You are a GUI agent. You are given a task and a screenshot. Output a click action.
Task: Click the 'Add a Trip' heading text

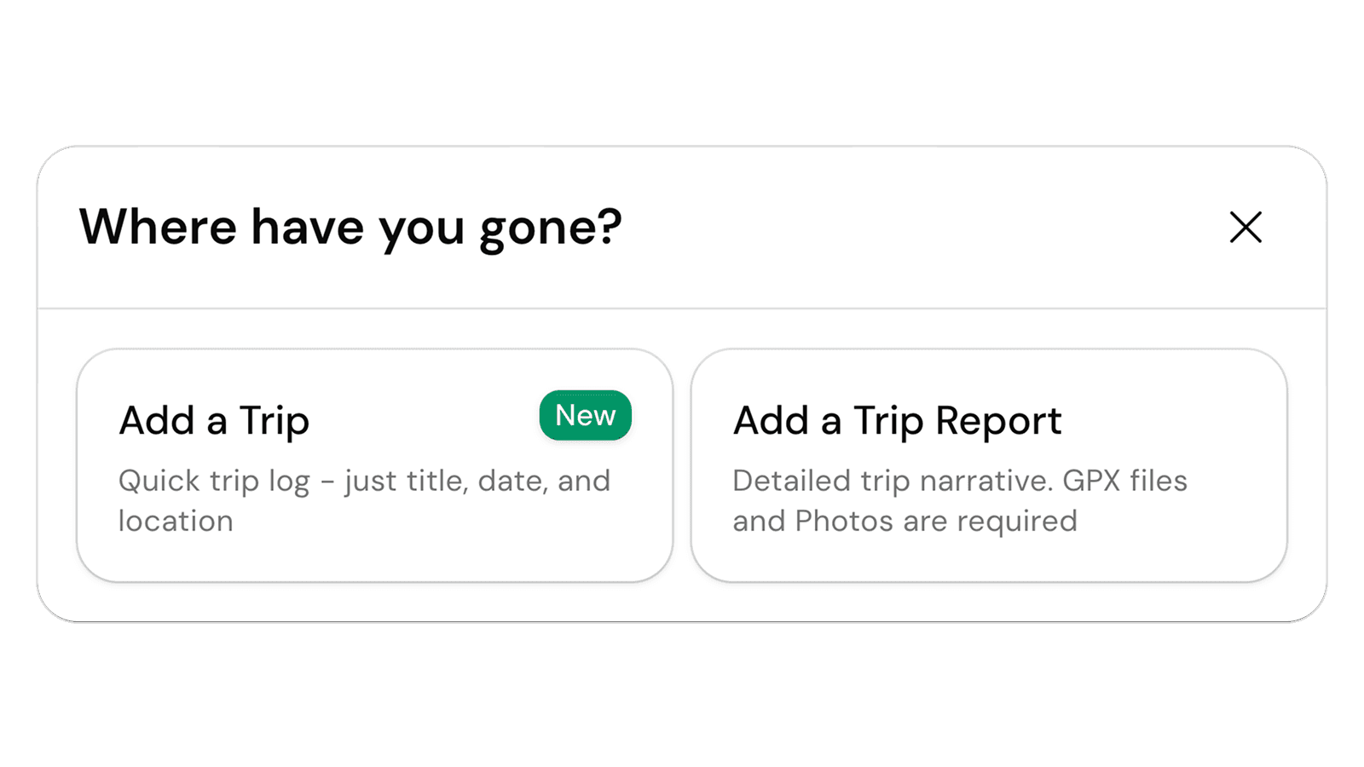[214, 421]
